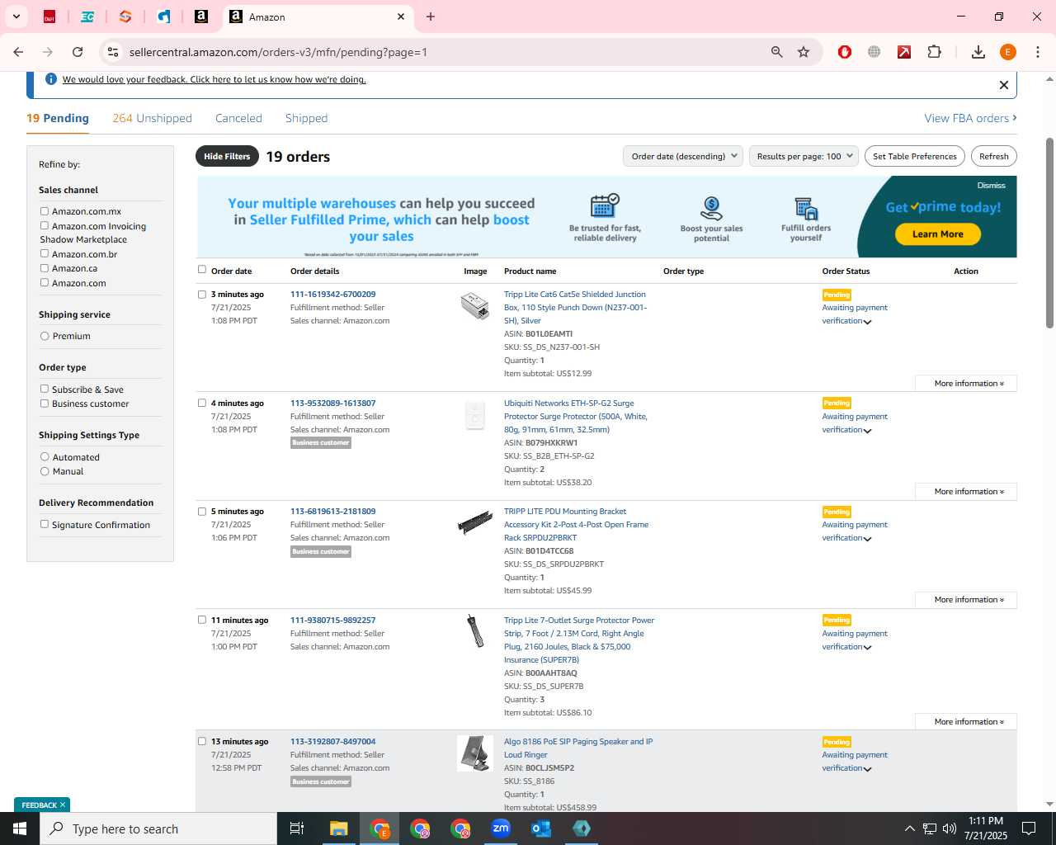Close the Amazon browser tab
The width and height of the screenshot is (1056, 845).
pyautogui.click(x=401, y=17)
